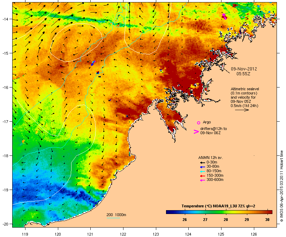Click the magenta drifter marker near 125E 14S
The height and width of the screenshot is (237, 286).
(224, 16)
